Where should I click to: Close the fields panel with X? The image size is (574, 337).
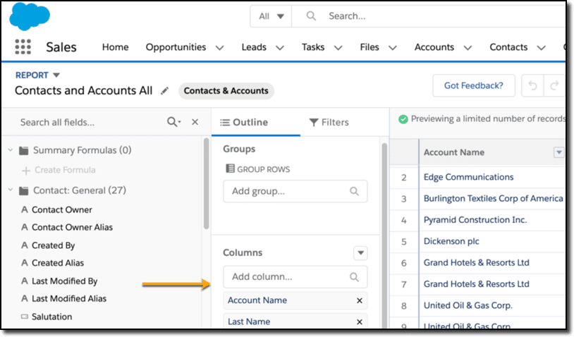click(x=195, y=122)
